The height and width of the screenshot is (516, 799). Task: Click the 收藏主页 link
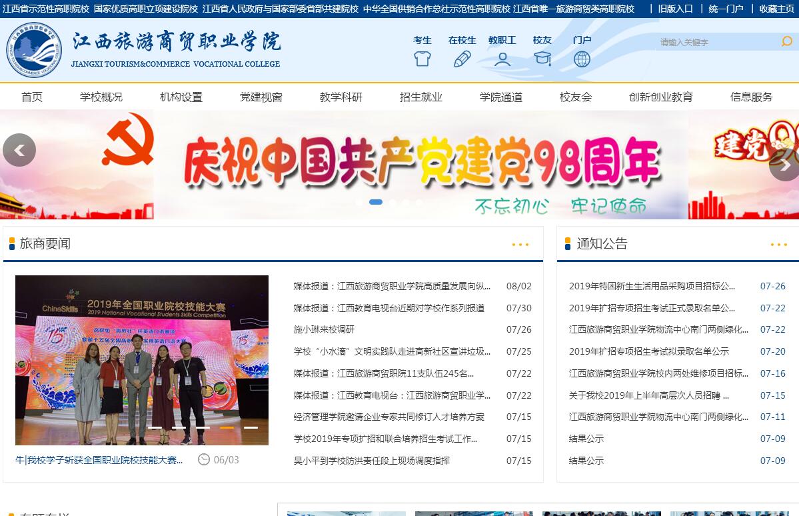777,9
